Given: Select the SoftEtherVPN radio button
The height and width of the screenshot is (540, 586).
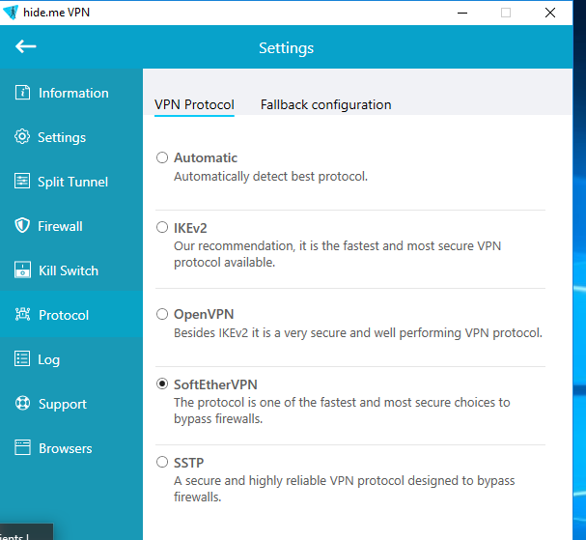Looking at the screenshot, I should (162, 384).
